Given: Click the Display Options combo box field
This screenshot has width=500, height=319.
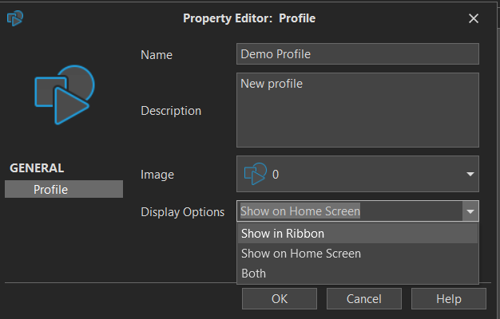Looking at the screenshot, I should (350, 211).
